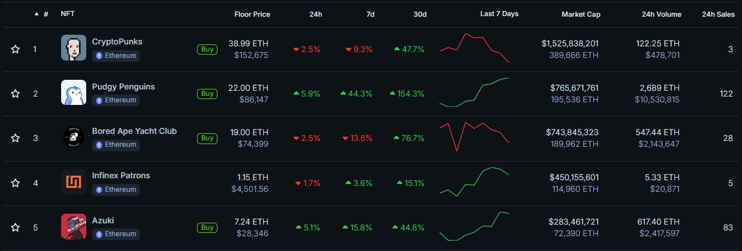742x251 pixels.
Task: Toggle the watchlist star for Pudgy Penguins
Action: pyautogui.click(x=15, y=94)
